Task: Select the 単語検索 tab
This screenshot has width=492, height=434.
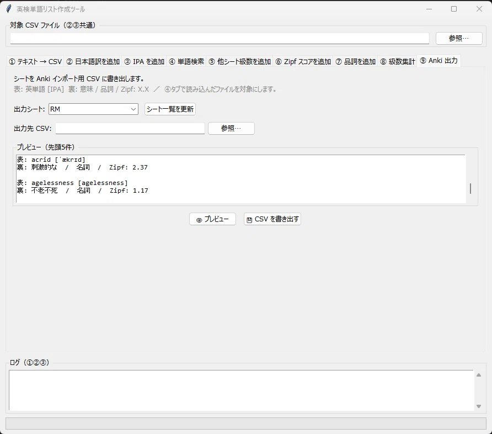Action: 186,61
